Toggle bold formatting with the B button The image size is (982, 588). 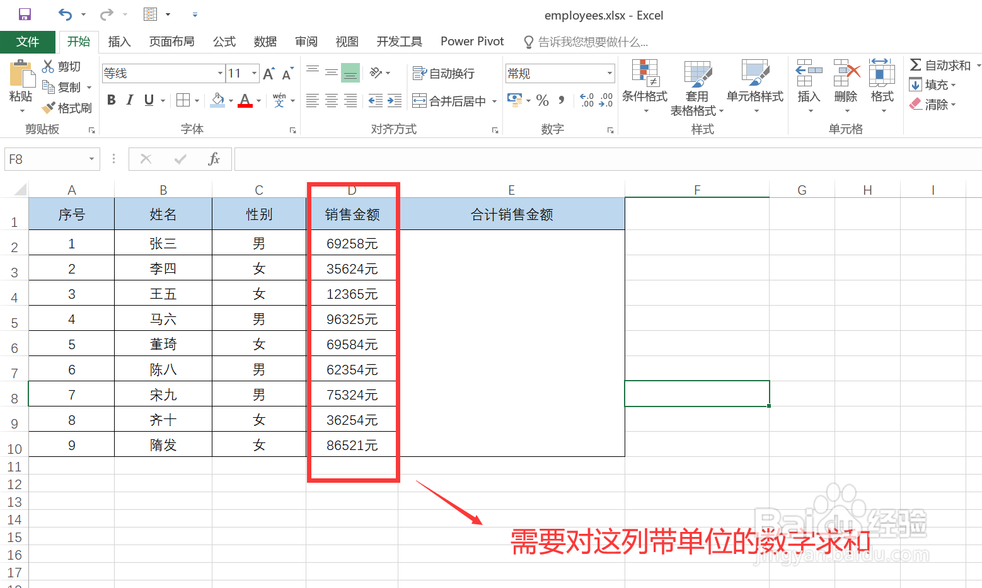click(111, 100)
